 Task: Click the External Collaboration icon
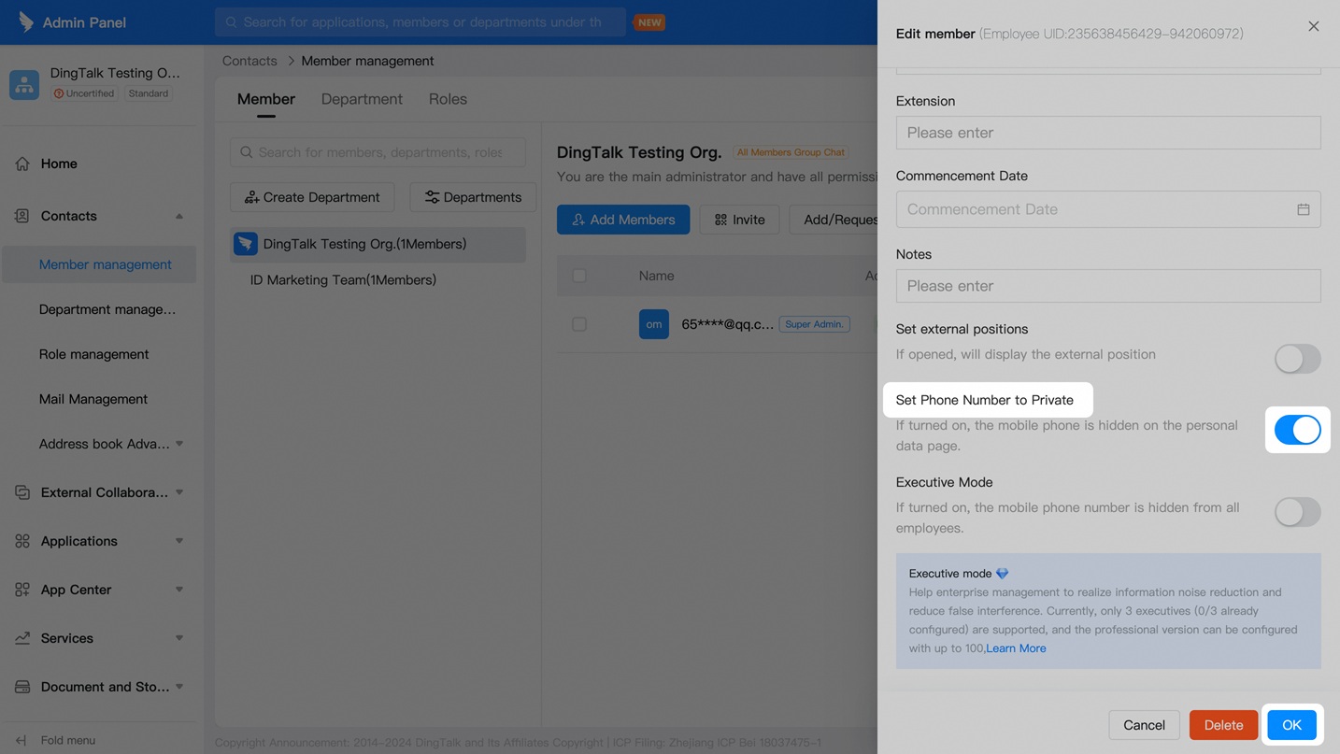pos(22,492)
